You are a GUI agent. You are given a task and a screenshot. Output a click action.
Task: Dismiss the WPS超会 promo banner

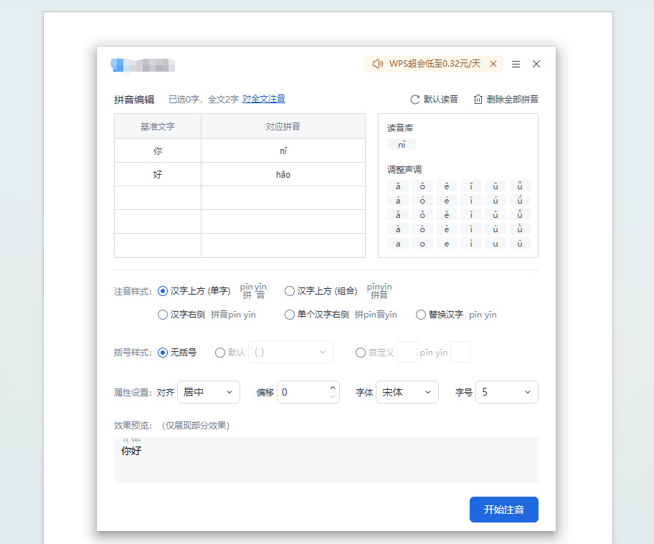[493, 64]
